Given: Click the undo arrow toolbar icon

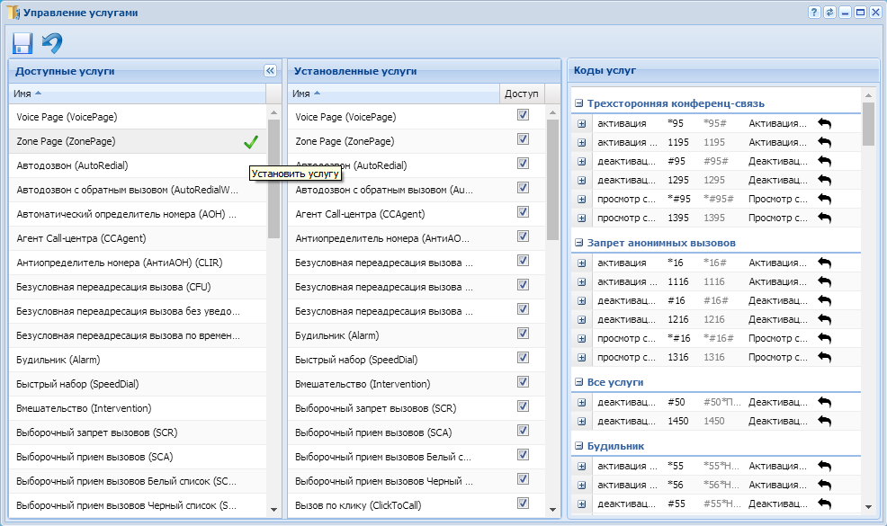Looking at the screenshot, I should pos(52,42).
